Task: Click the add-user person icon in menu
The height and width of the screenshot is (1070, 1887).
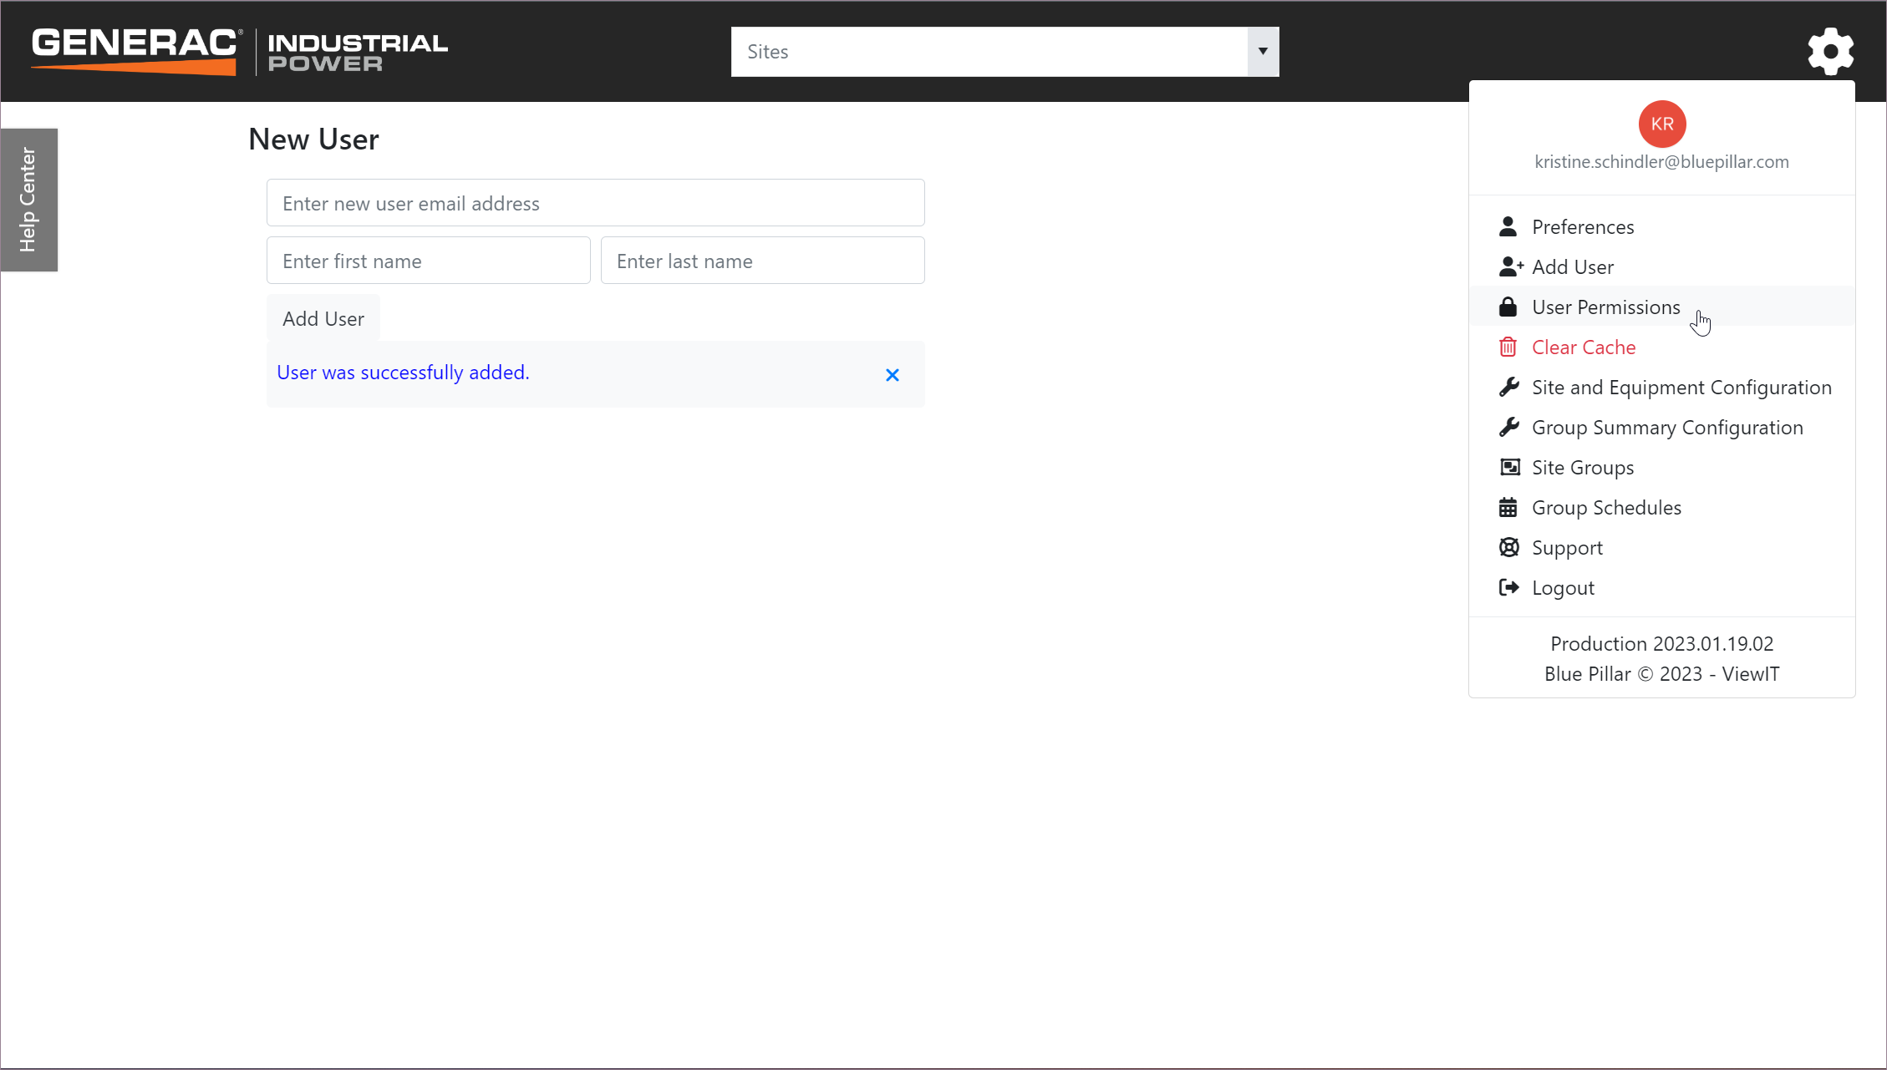Action: pos(1510,267)
